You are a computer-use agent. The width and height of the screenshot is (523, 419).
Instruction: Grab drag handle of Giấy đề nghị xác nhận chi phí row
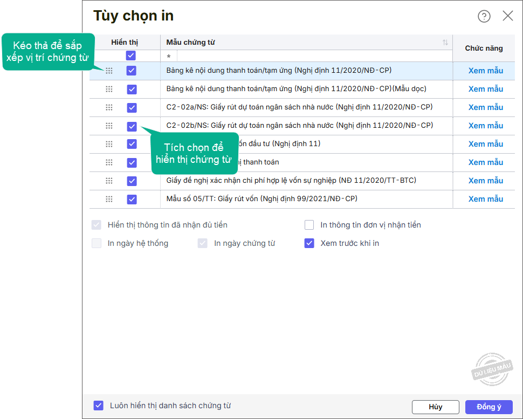(x=109, y=181)
